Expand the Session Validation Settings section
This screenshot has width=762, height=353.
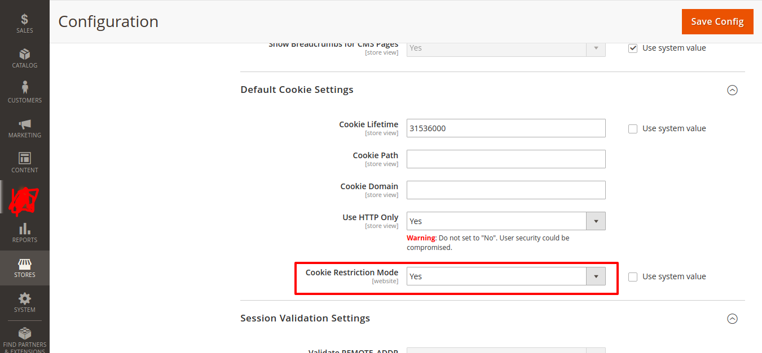pos(732,318)
